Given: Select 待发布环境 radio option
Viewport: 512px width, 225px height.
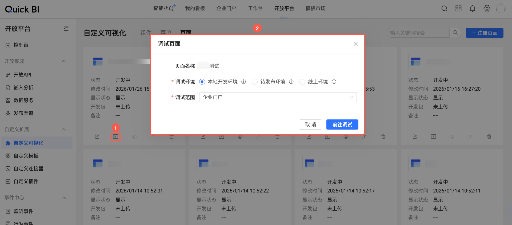Looking at the screenshot, I should coord(255,82).
